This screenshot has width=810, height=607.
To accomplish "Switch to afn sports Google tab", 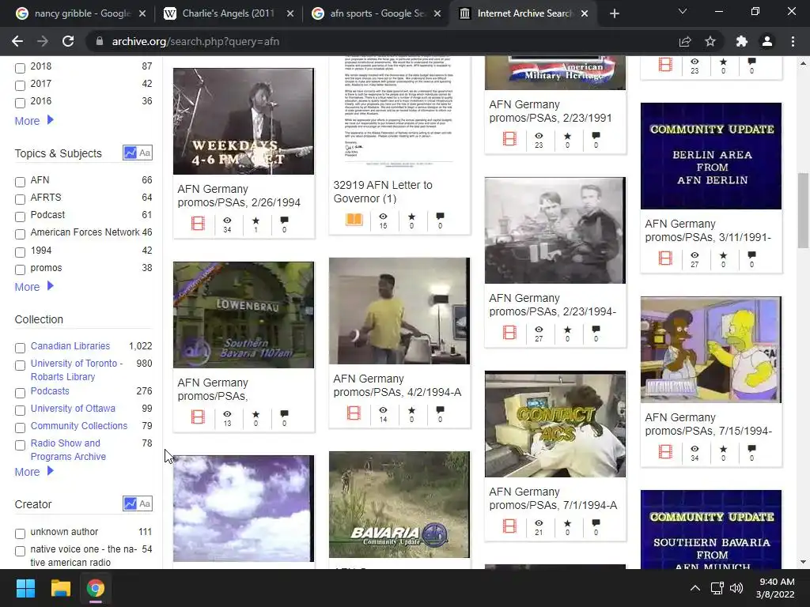I will pyautogui.click(x=376, y=13).
